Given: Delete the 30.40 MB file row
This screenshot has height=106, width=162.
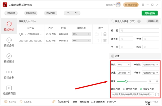Looking at the screenshot, I should (105, 41).
